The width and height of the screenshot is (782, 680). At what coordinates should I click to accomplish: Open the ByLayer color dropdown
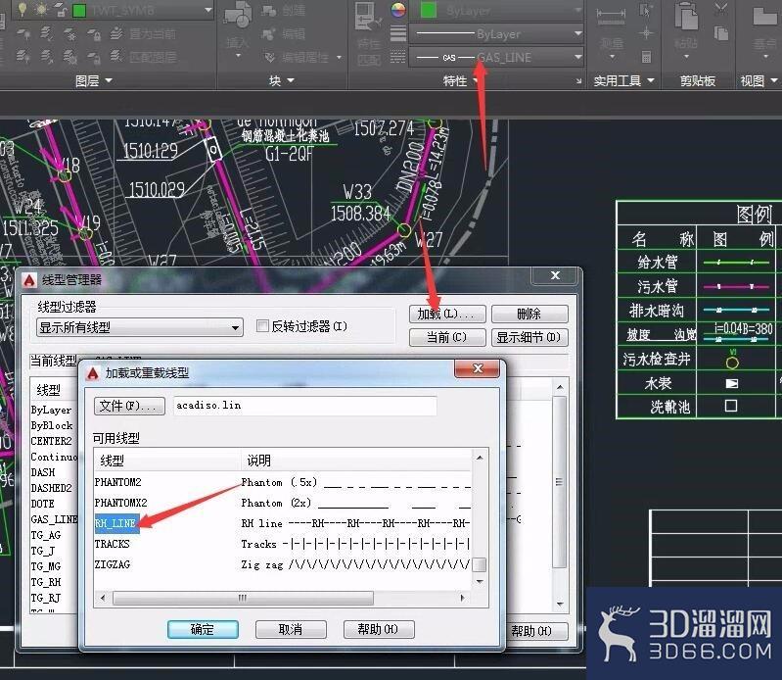point(577,10)
